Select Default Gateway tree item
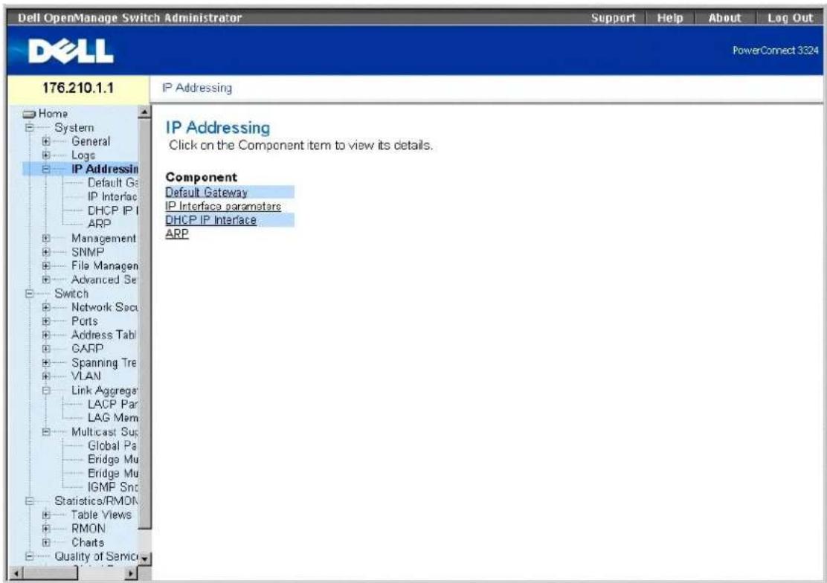Viewport: 827px width, 583px height. (113, 183)
